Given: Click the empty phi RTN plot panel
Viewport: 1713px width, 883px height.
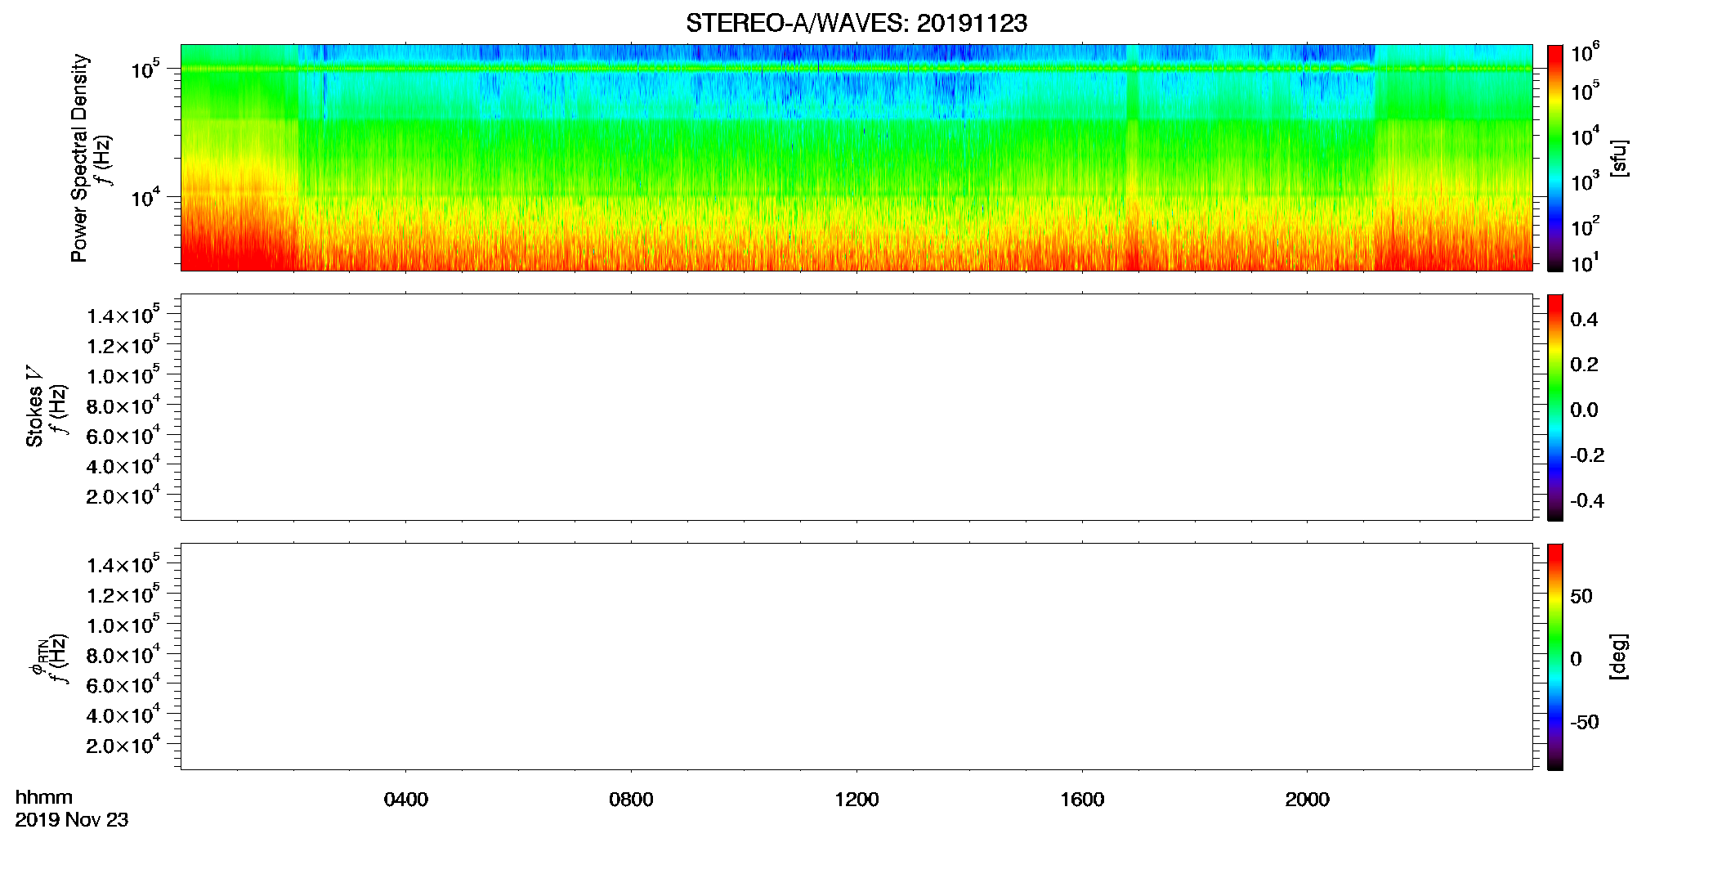Looking at the screenshot, I should (x=856, y=657).
